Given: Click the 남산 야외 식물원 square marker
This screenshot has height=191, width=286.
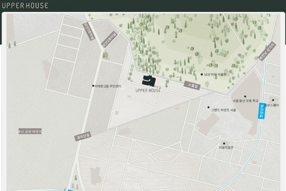Looking at the screenshot, I should point(202,74).
